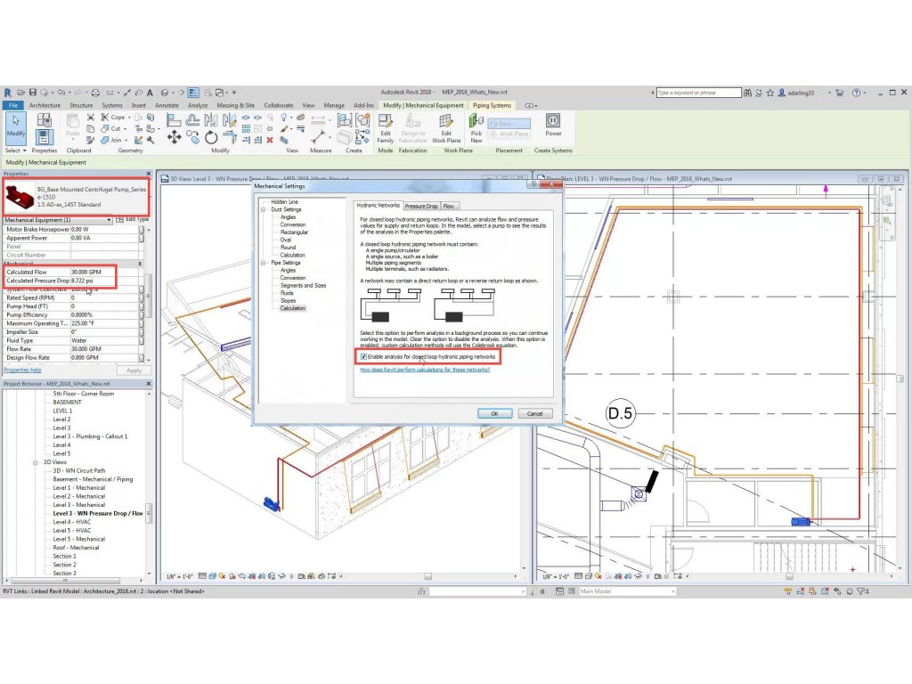Screen dimensions: 912x684
Task: Expand the Select panel dropdown
Action: (16, 151)
